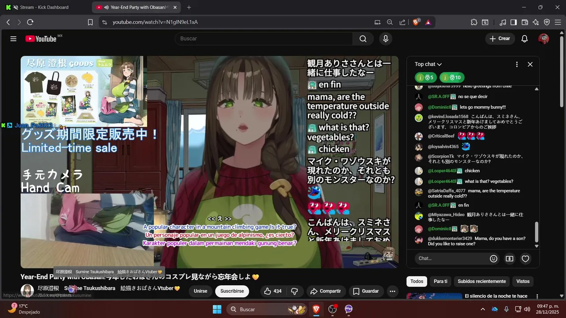Select the Para ti filter chip

[x=440, y=281]
